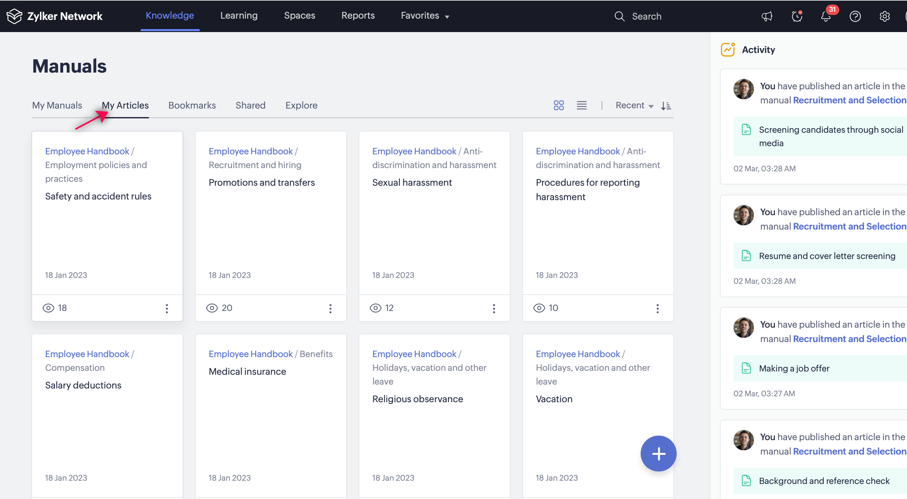The image size is (907, 499).
Task: Toggle the sort order icon
Action: coord(666,106)
